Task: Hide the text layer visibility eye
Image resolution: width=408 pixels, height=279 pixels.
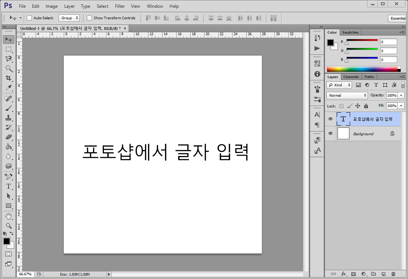Action: pyautogui.click(x=330, y=119)
